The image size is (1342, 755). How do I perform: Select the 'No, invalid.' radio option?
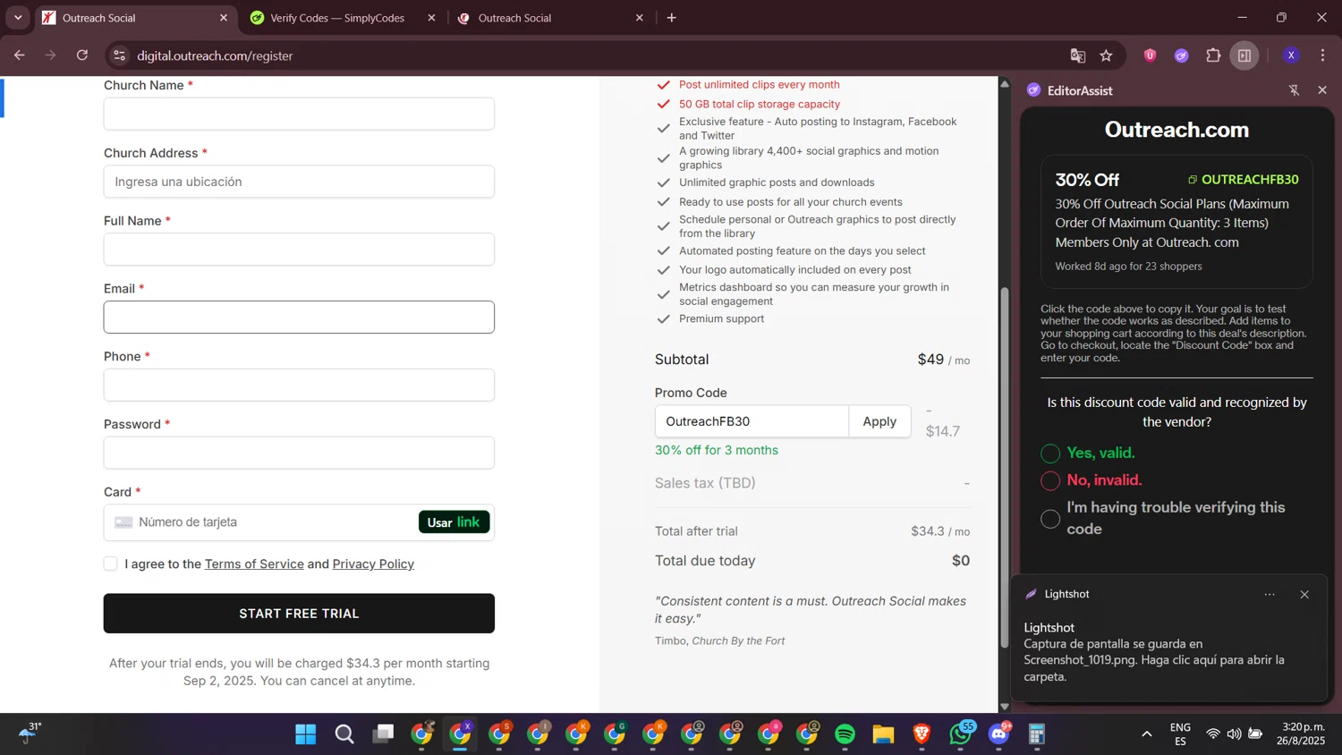coord(1050,480)
